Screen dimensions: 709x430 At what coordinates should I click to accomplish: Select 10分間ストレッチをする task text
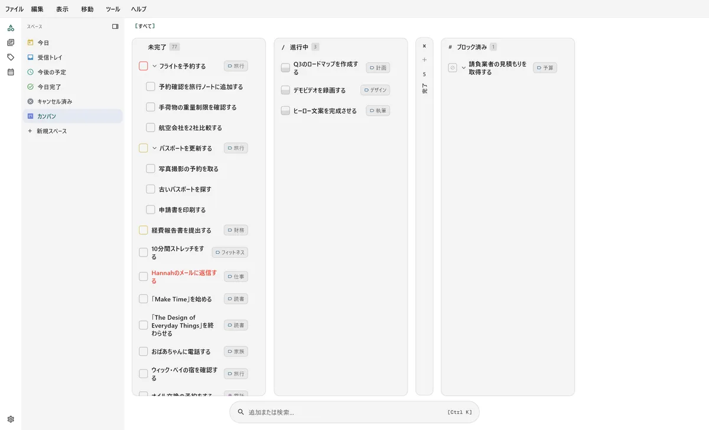click(x=178, y=252)
